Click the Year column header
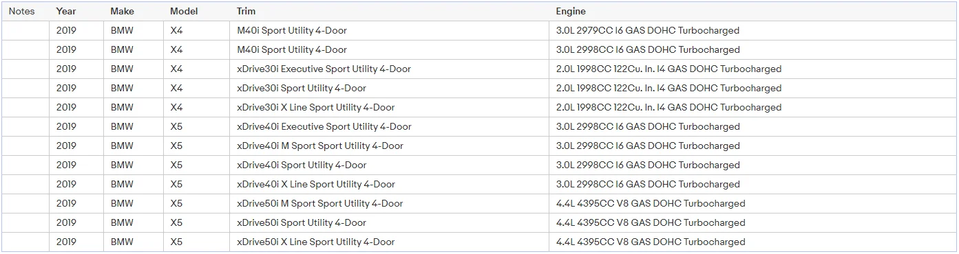The width and height of the screenshot is (959, 254). click(66, 12)
